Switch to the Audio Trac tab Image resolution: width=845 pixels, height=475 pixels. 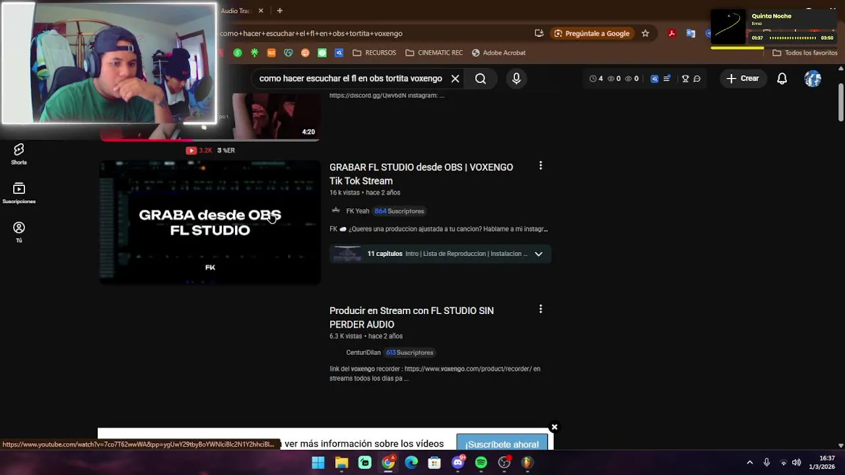tap(236, 11)
